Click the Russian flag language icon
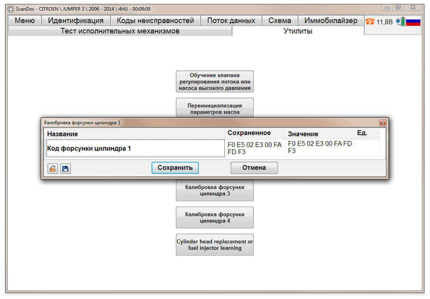The width and height of the screenshot is (430, 299). pyautogui.click(x=413, y=22)
